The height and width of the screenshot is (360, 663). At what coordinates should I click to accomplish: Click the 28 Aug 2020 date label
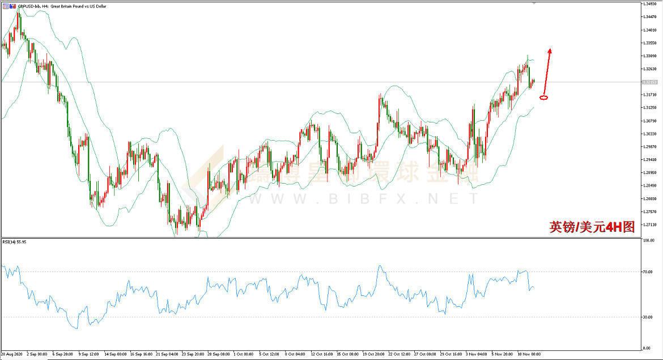pos(11,354)
